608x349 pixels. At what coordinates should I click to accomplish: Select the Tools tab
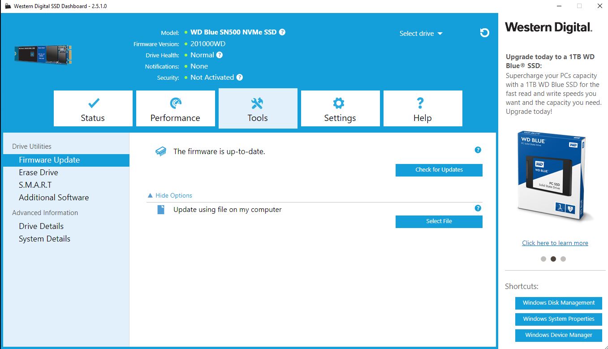(x=258, y=108)
